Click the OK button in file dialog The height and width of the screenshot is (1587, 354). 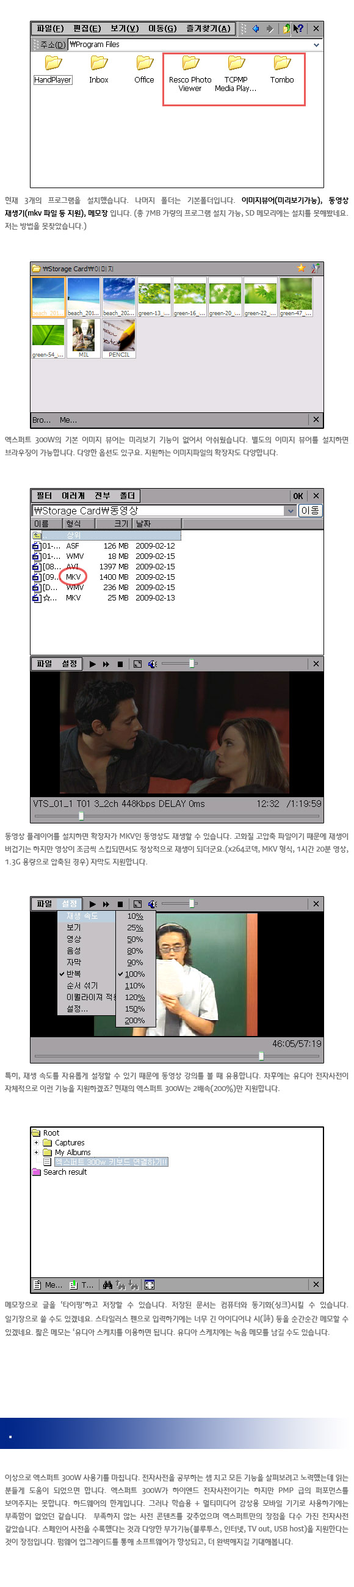[x=298, y=496]
